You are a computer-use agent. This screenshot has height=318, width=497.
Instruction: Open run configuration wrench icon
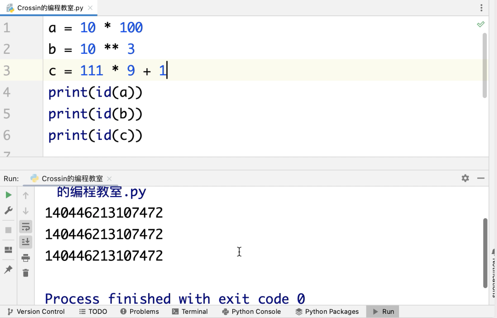(x=9, y=210)
